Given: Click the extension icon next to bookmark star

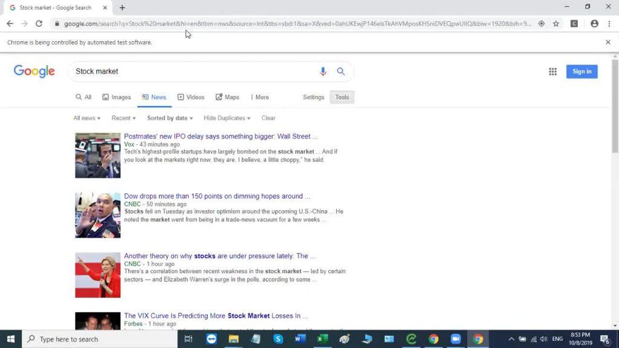Looking at the screenshot, I should click(574, 24).
